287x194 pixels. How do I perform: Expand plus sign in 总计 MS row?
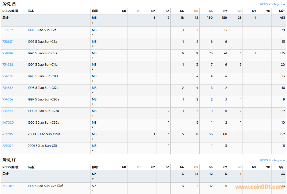click(x=93, y=23)
